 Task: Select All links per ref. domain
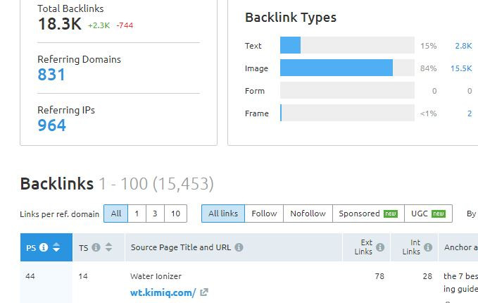click(116, 214)
